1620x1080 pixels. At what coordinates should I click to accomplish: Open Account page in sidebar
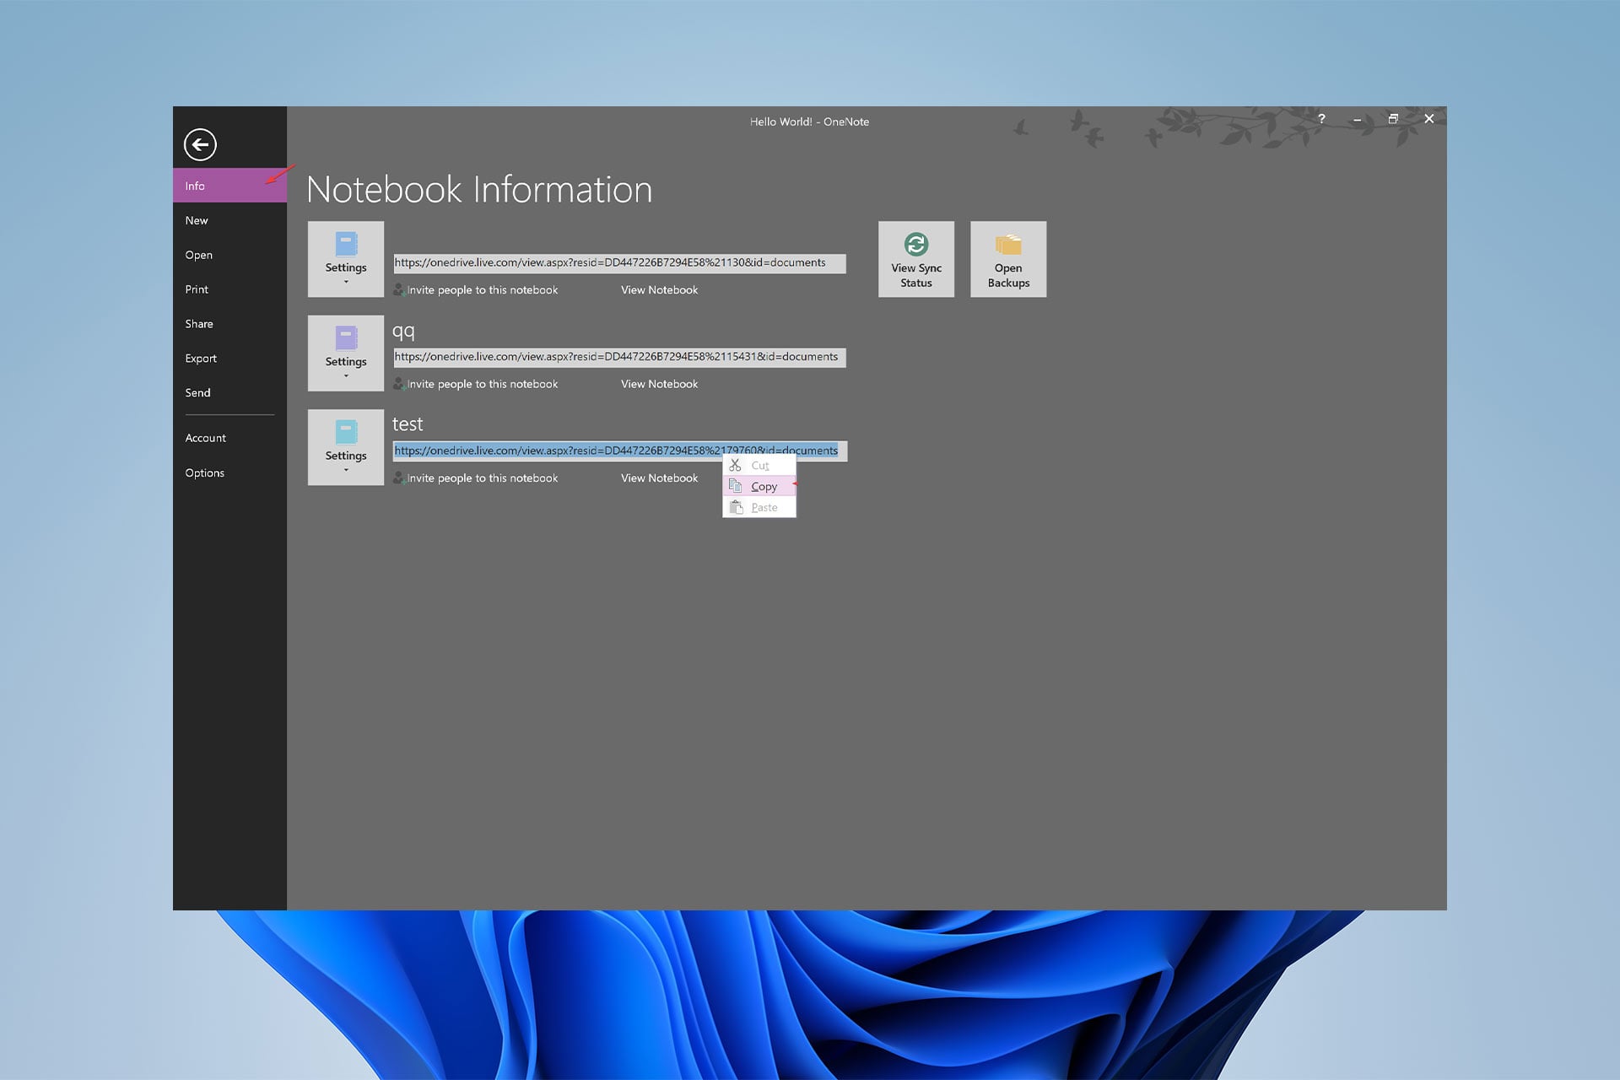click(205, 438)
